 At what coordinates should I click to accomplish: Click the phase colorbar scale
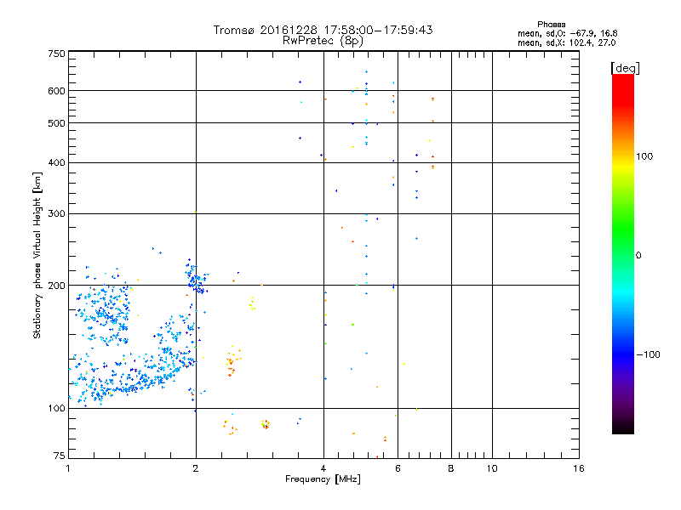point(623,254)
